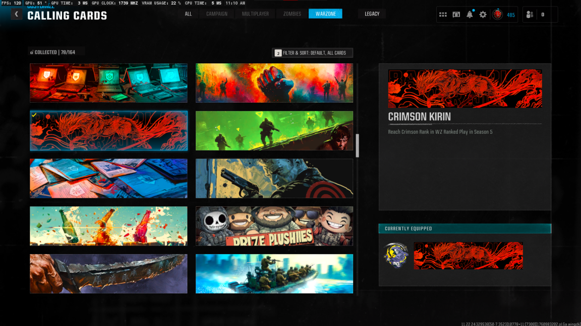Open the grid menu icon
Viewport: 581px width, 326px height.
pyautogui.click(x=443, y=15)
